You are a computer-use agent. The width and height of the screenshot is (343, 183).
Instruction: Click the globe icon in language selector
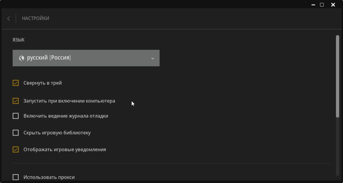pyautogui.click(x=21, y=58)
